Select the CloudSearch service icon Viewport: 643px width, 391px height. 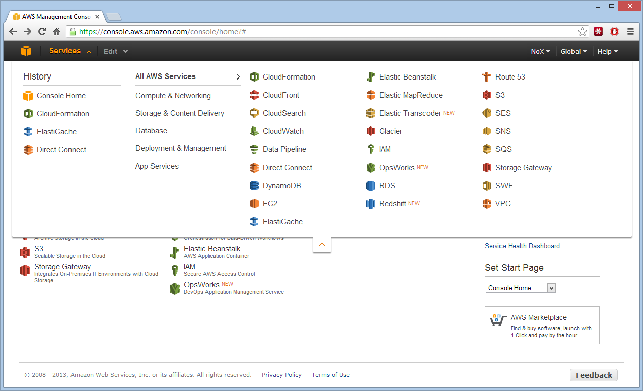(x=254, y=113)
